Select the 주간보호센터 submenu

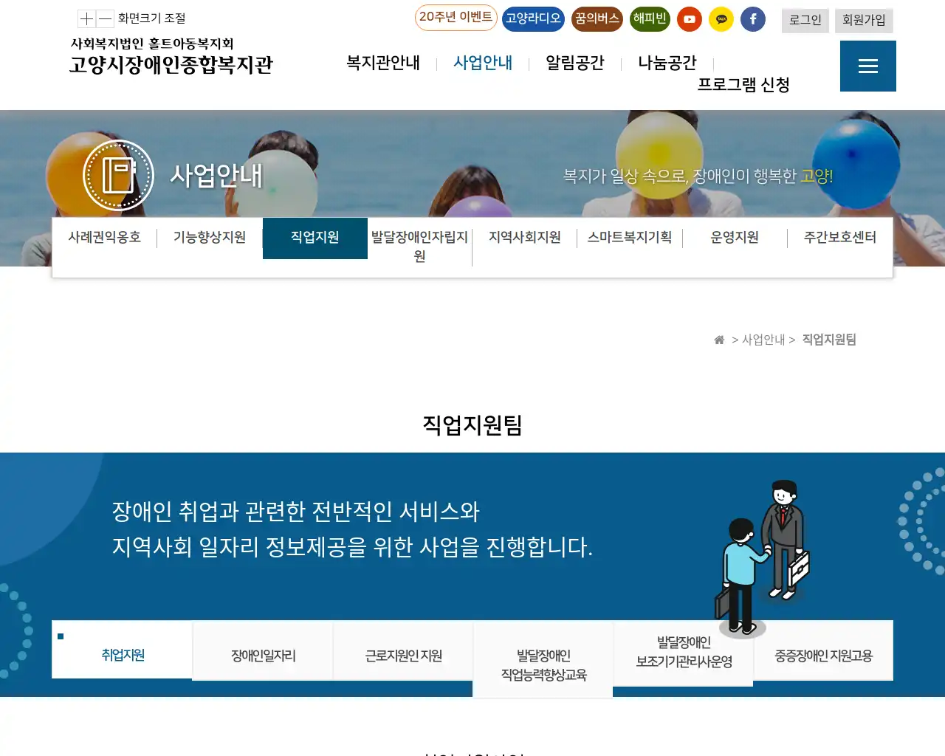[840, 238]
